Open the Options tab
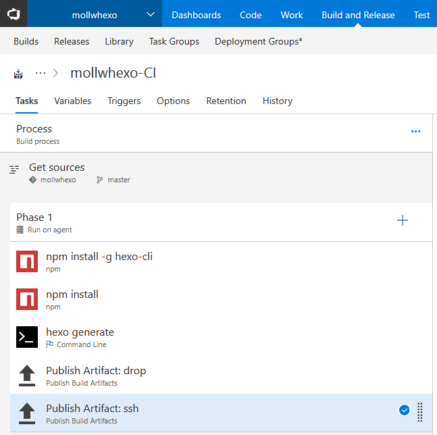The image size is (437, 435). click(173, 101)
